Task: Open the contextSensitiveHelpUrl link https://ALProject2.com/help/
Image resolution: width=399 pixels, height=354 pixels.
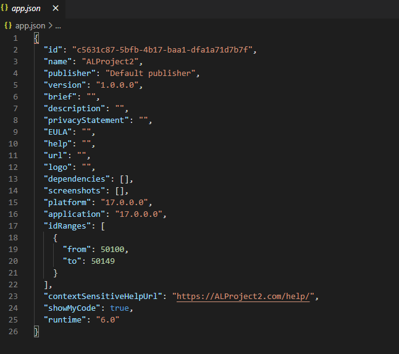Action: coord(243,297)
